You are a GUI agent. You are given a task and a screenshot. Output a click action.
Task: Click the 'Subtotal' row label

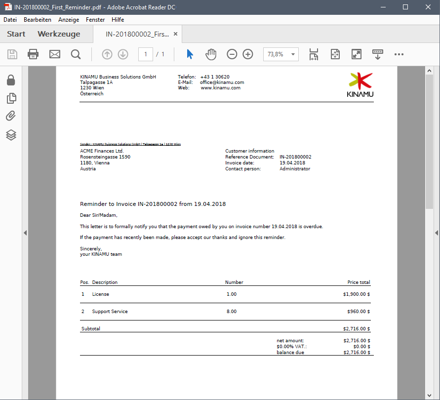[x=91, y=329]
